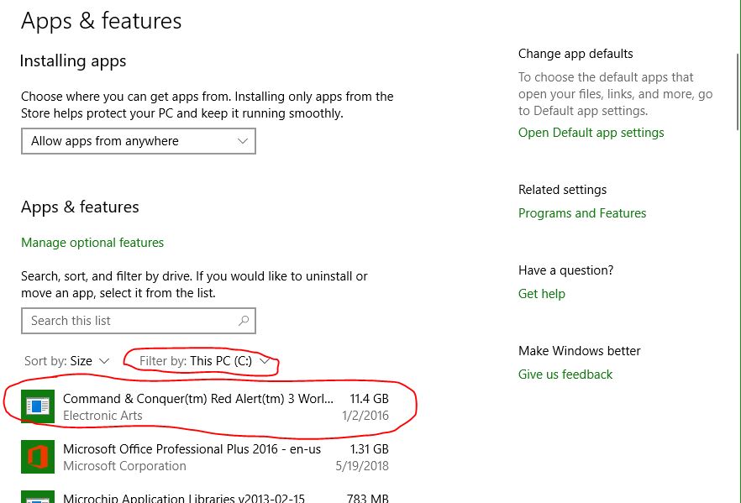Click the Command & Conquer Red Alert app icon
This screenshot has height=503, width=741.
point(38,406)
